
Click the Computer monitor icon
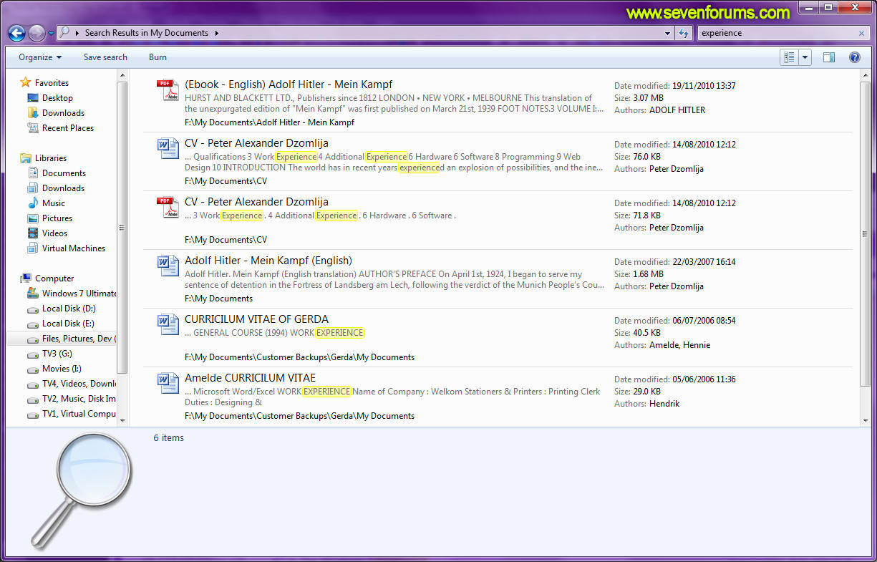click(26, 278)
